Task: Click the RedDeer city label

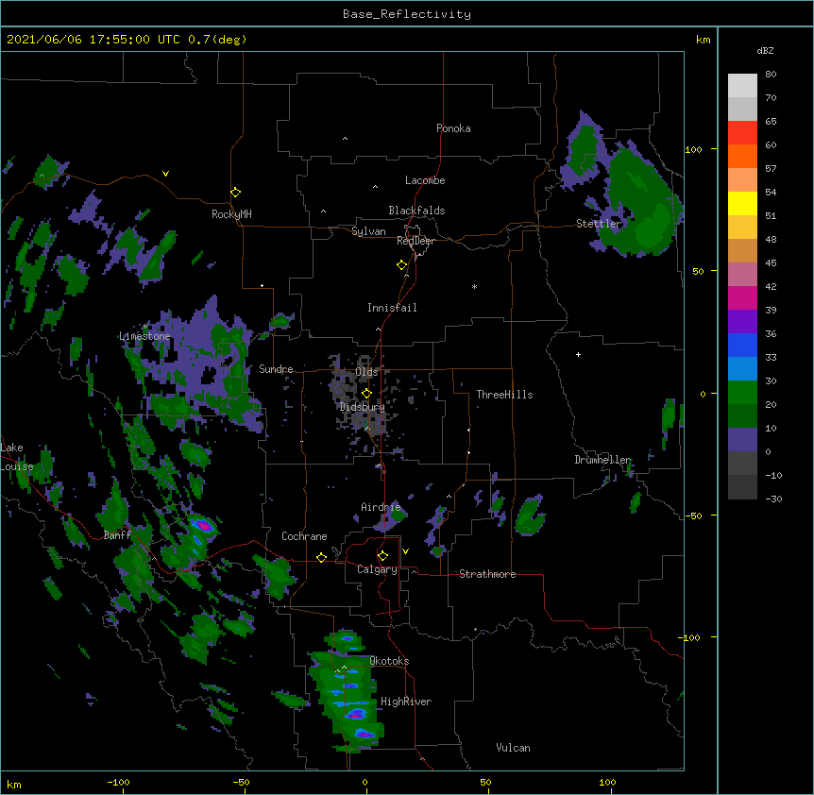Action: (x=415, y=241)
